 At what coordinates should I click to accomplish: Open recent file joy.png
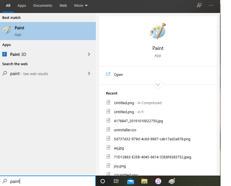120,166
